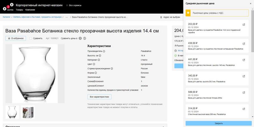The height and width of the screenshot is (127, 254).
Task: Open the Компании menu item
Action: pos(30,10)
